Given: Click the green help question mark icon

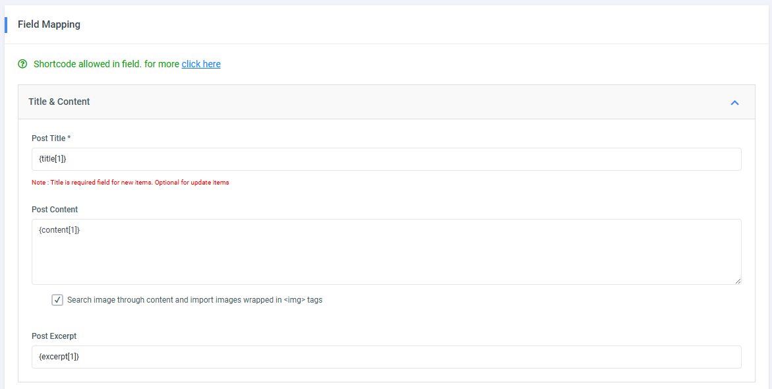Looking at the screenshot, I should (23, 64).
